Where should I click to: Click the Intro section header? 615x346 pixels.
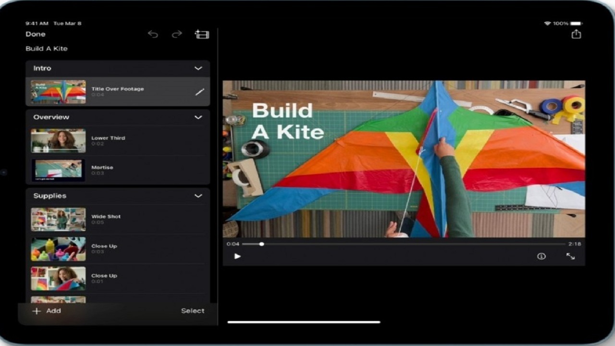[x=118, y=68]
